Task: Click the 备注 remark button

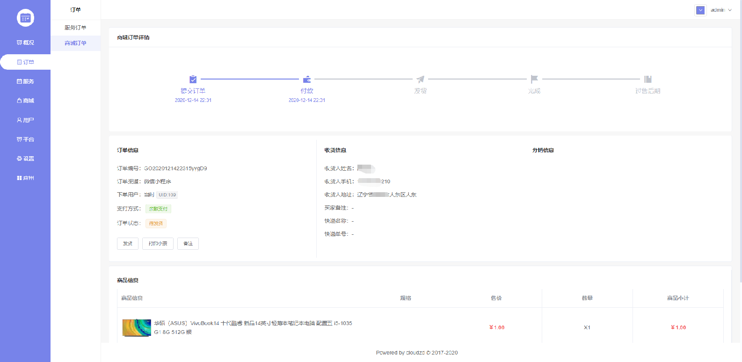Action: pos(188,244)
